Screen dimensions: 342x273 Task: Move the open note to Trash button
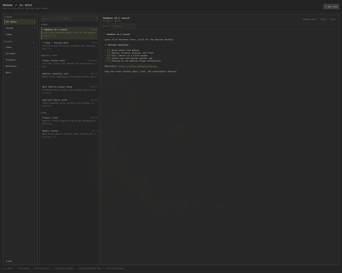pyautogui.click(x=333, y=19)
